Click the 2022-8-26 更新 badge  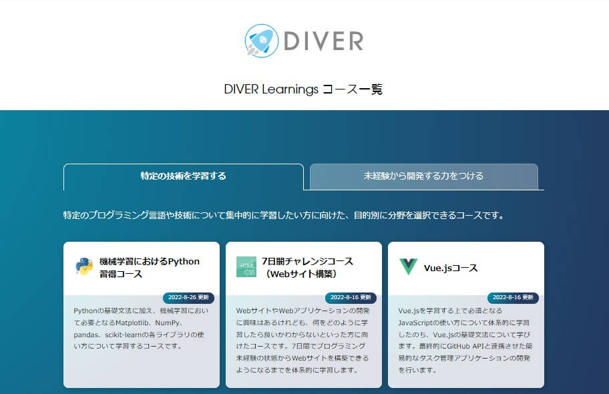click(x=188, y=298)
